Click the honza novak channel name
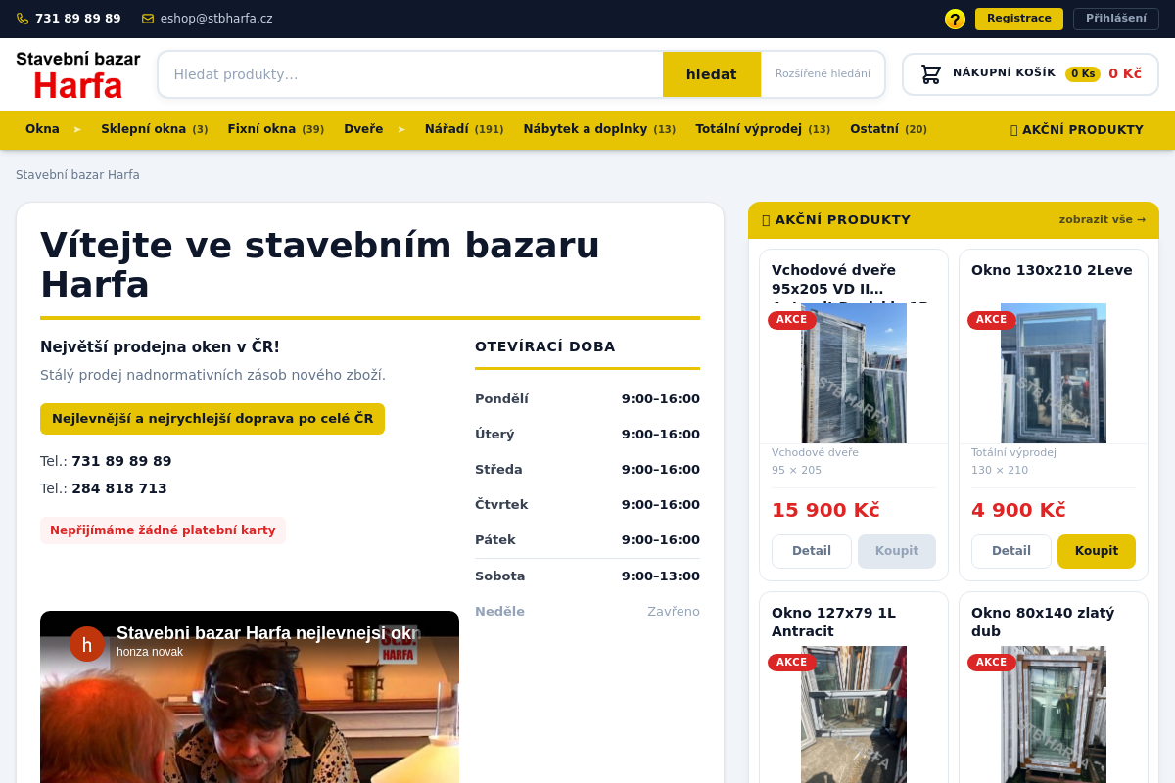 pos(150,652)
